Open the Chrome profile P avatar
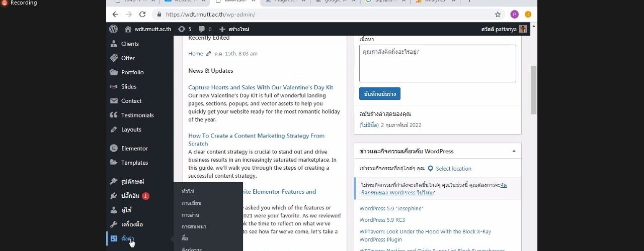The height and width of the screenshot is (251, 644). pos(514,15)
